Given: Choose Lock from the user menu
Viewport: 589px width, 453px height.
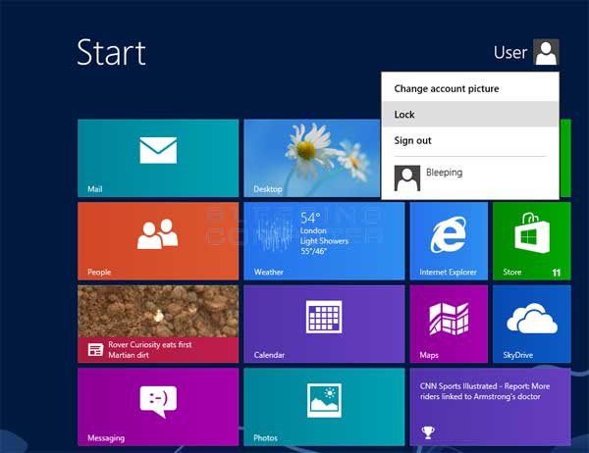Looking at the screenshot, I should [470, 115].
